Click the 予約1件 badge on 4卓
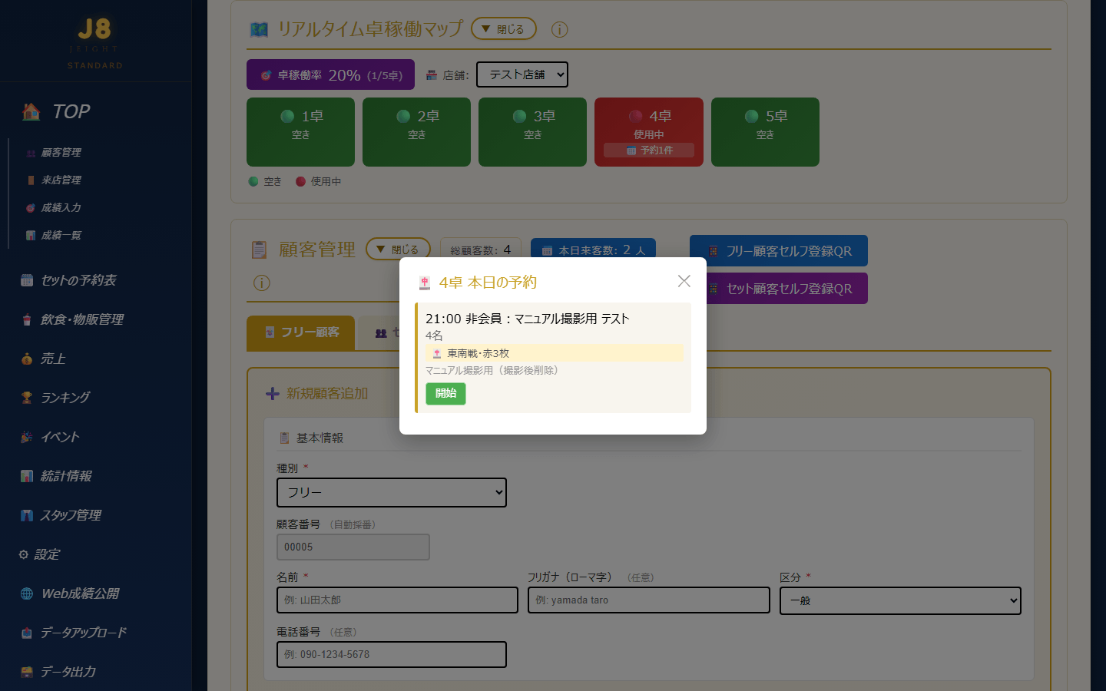1106x691 pixels. (x=649, y=150)
